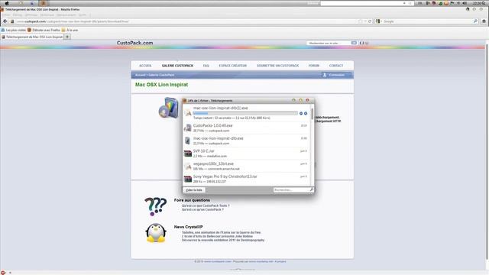Click the News CrystalXP heading
This screenshot has width=489, height=275.
(189, 227)
